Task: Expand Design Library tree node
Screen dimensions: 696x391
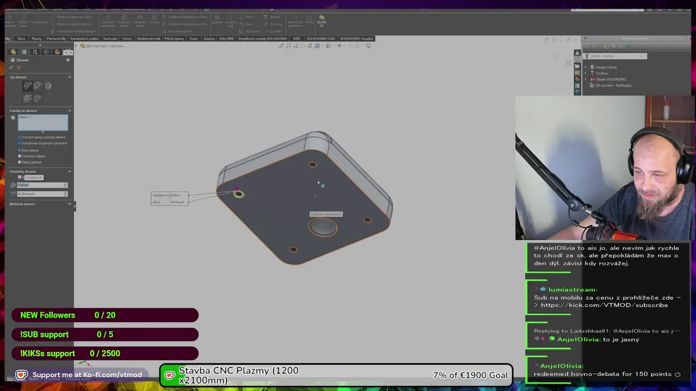Action: 586,67
